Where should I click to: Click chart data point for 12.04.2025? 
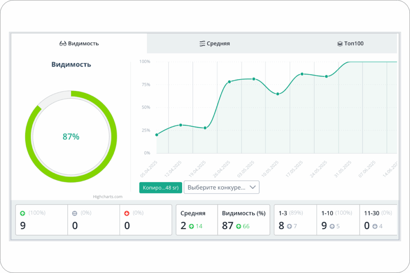pyautogui.click(x=181, y=125)
